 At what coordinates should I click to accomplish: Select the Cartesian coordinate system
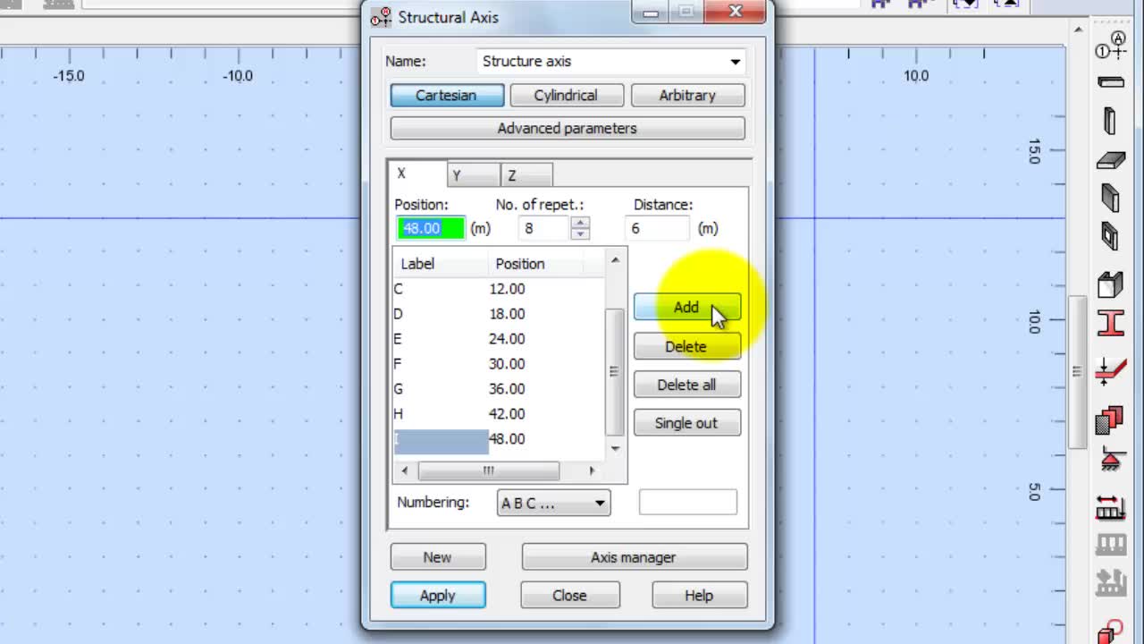(447, 95)
